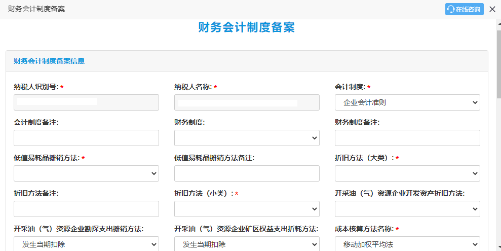Open the 会计制度 dropdown showing 企业会计准则
This screenshot has height=251, width=501.
pyautogui.click(x=407, y=102)
